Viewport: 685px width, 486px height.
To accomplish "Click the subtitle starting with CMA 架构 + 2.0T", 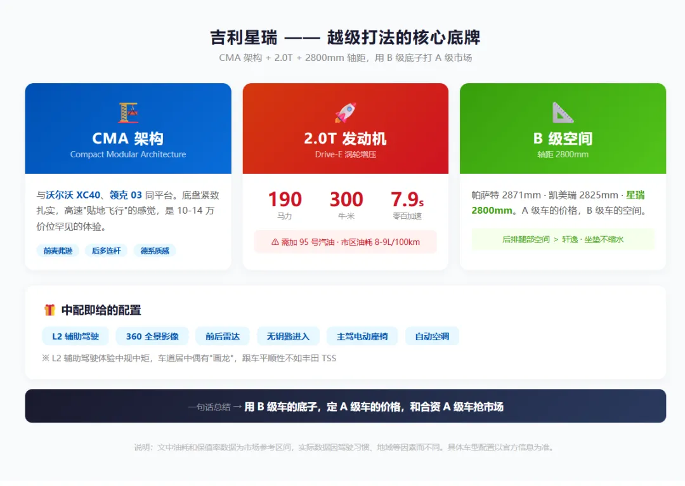I will pyautogui.click(x=345, y=58).
